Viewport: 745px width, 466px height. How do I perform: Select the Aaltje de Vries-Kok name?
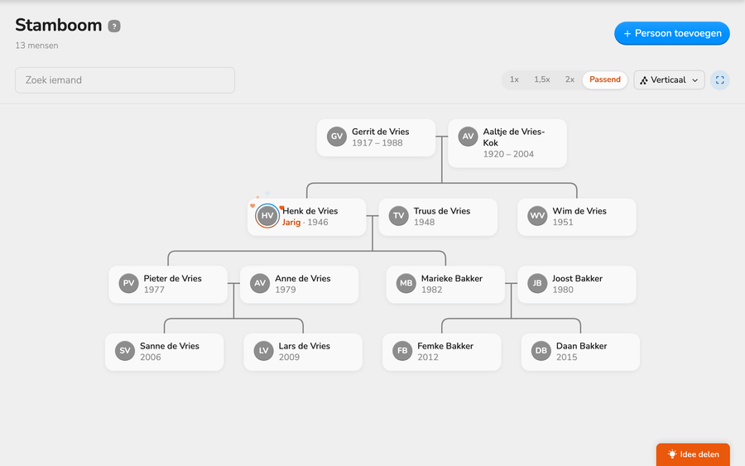pyautogui.click(x=513, y=137)
